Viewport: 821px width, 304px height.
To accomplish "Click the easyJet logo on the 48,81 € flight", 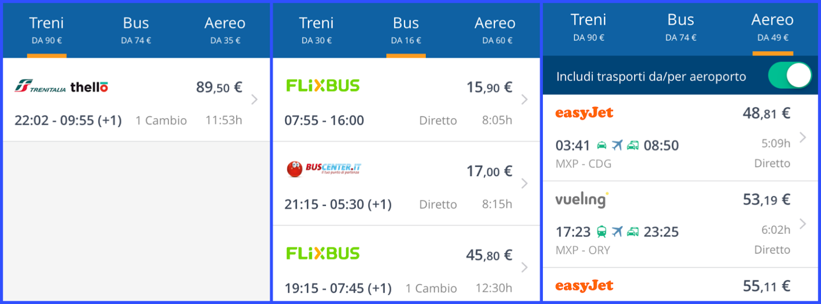I will (x=584, y=113).
